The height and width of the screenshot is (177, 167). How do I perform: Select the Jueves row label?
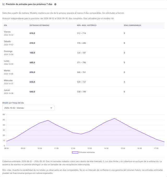tap(7, 90)
